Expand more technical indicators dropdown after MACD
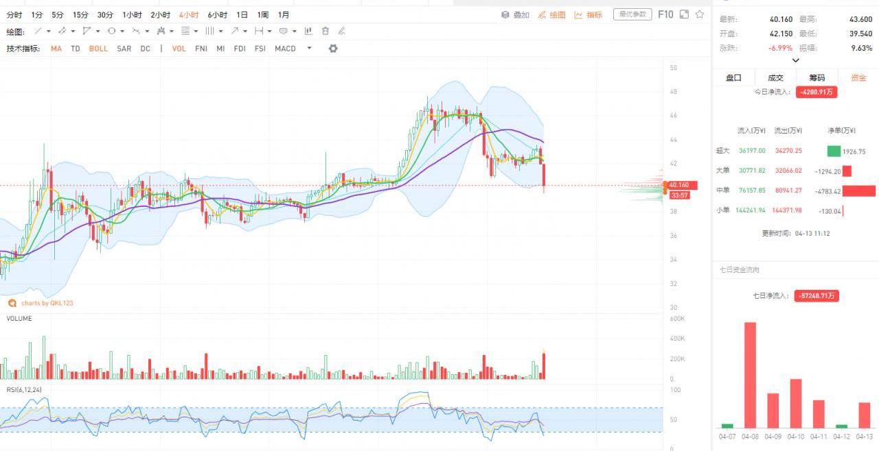Viewport: 879px width, 451px height. [309, 49]
